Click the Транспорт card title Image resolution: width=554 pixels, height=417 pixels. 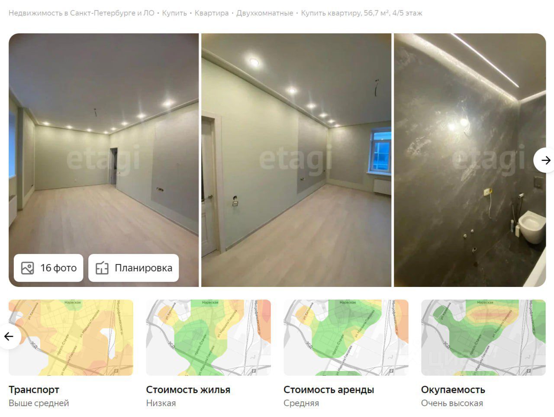pos(34,390)
